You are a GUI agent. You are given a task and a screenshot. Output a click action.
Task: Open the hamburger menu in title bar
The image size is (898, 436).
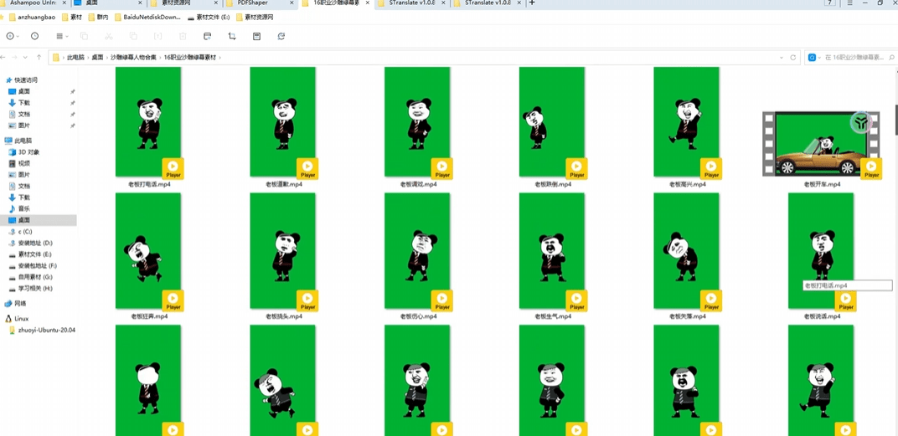[x=849, y=3]
